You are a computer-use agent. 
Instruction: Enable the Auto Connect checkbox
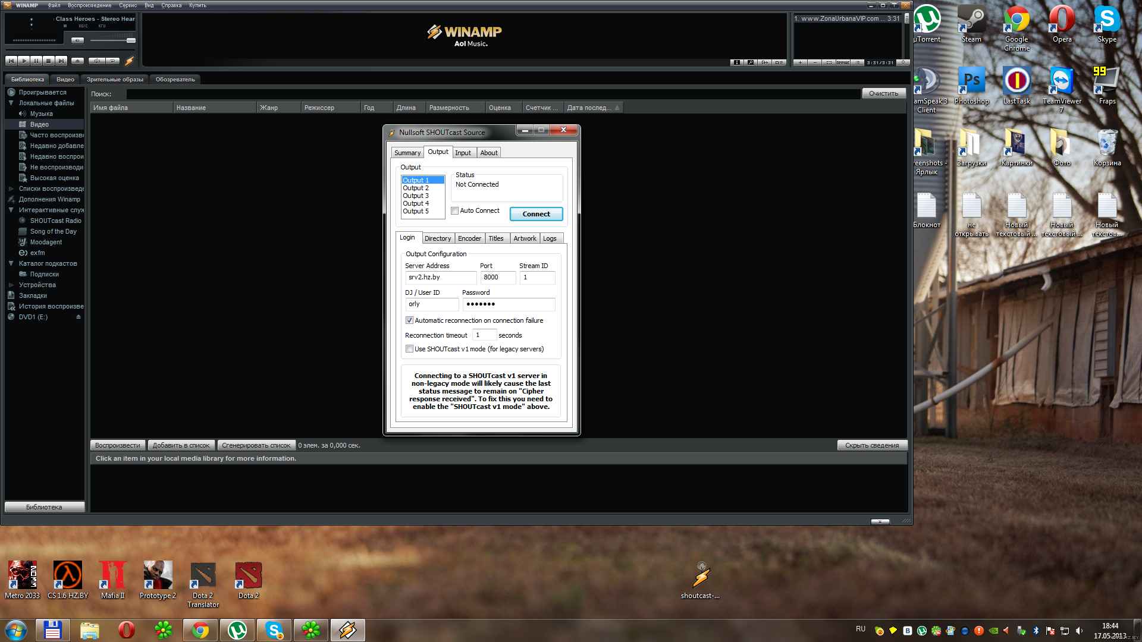[454, 210]
